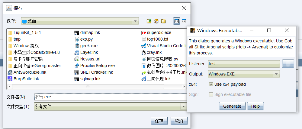Click BurpSuite.lnk shortcut icon
The image size is (302, 129).
10,79
